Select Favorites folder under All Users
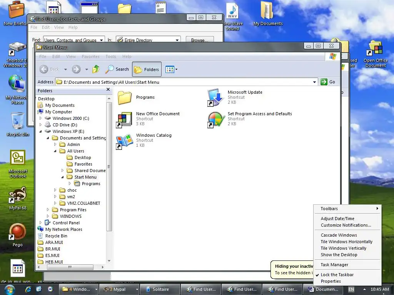 (83, 164)
